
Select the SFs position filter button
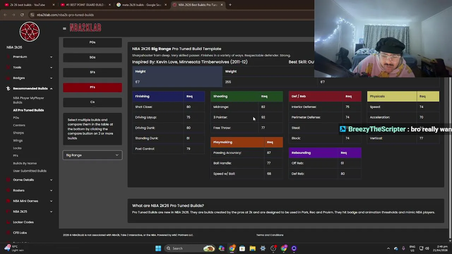[93, 72]
